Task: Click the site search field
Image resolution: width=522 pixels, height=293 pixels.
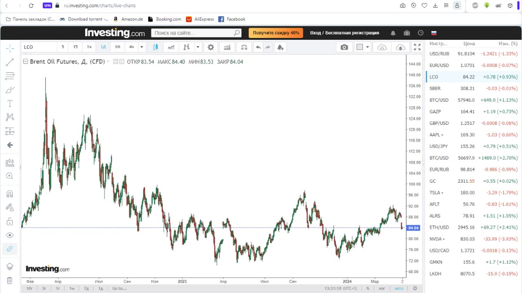Action: tap(196, 33)
